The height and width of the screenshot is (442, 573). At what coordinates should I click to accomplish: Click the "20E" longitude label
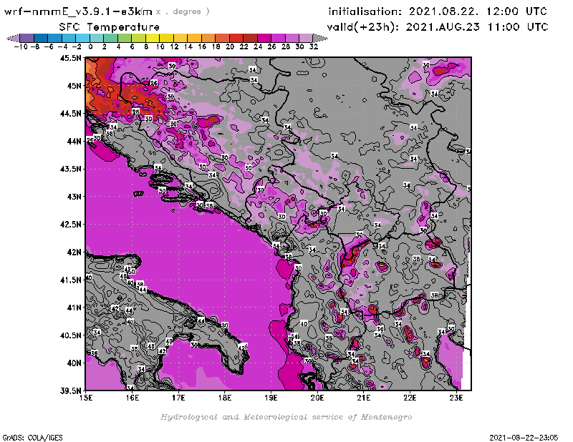[x=317, y=398]
